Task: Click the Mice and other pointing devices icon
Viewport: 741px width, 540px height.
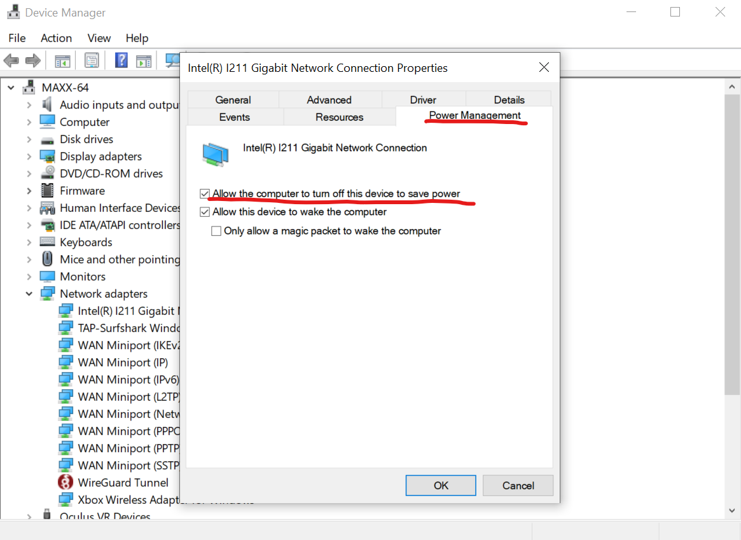Action: pos(47,259)
